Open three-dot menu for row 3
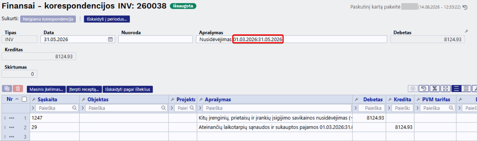 tap(12, 137)
